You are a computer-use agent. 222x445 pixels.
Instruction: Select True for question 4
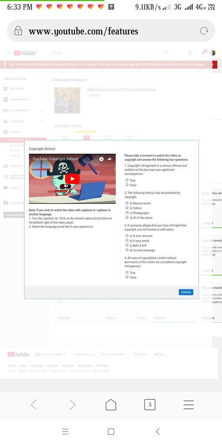click(127, 272)
